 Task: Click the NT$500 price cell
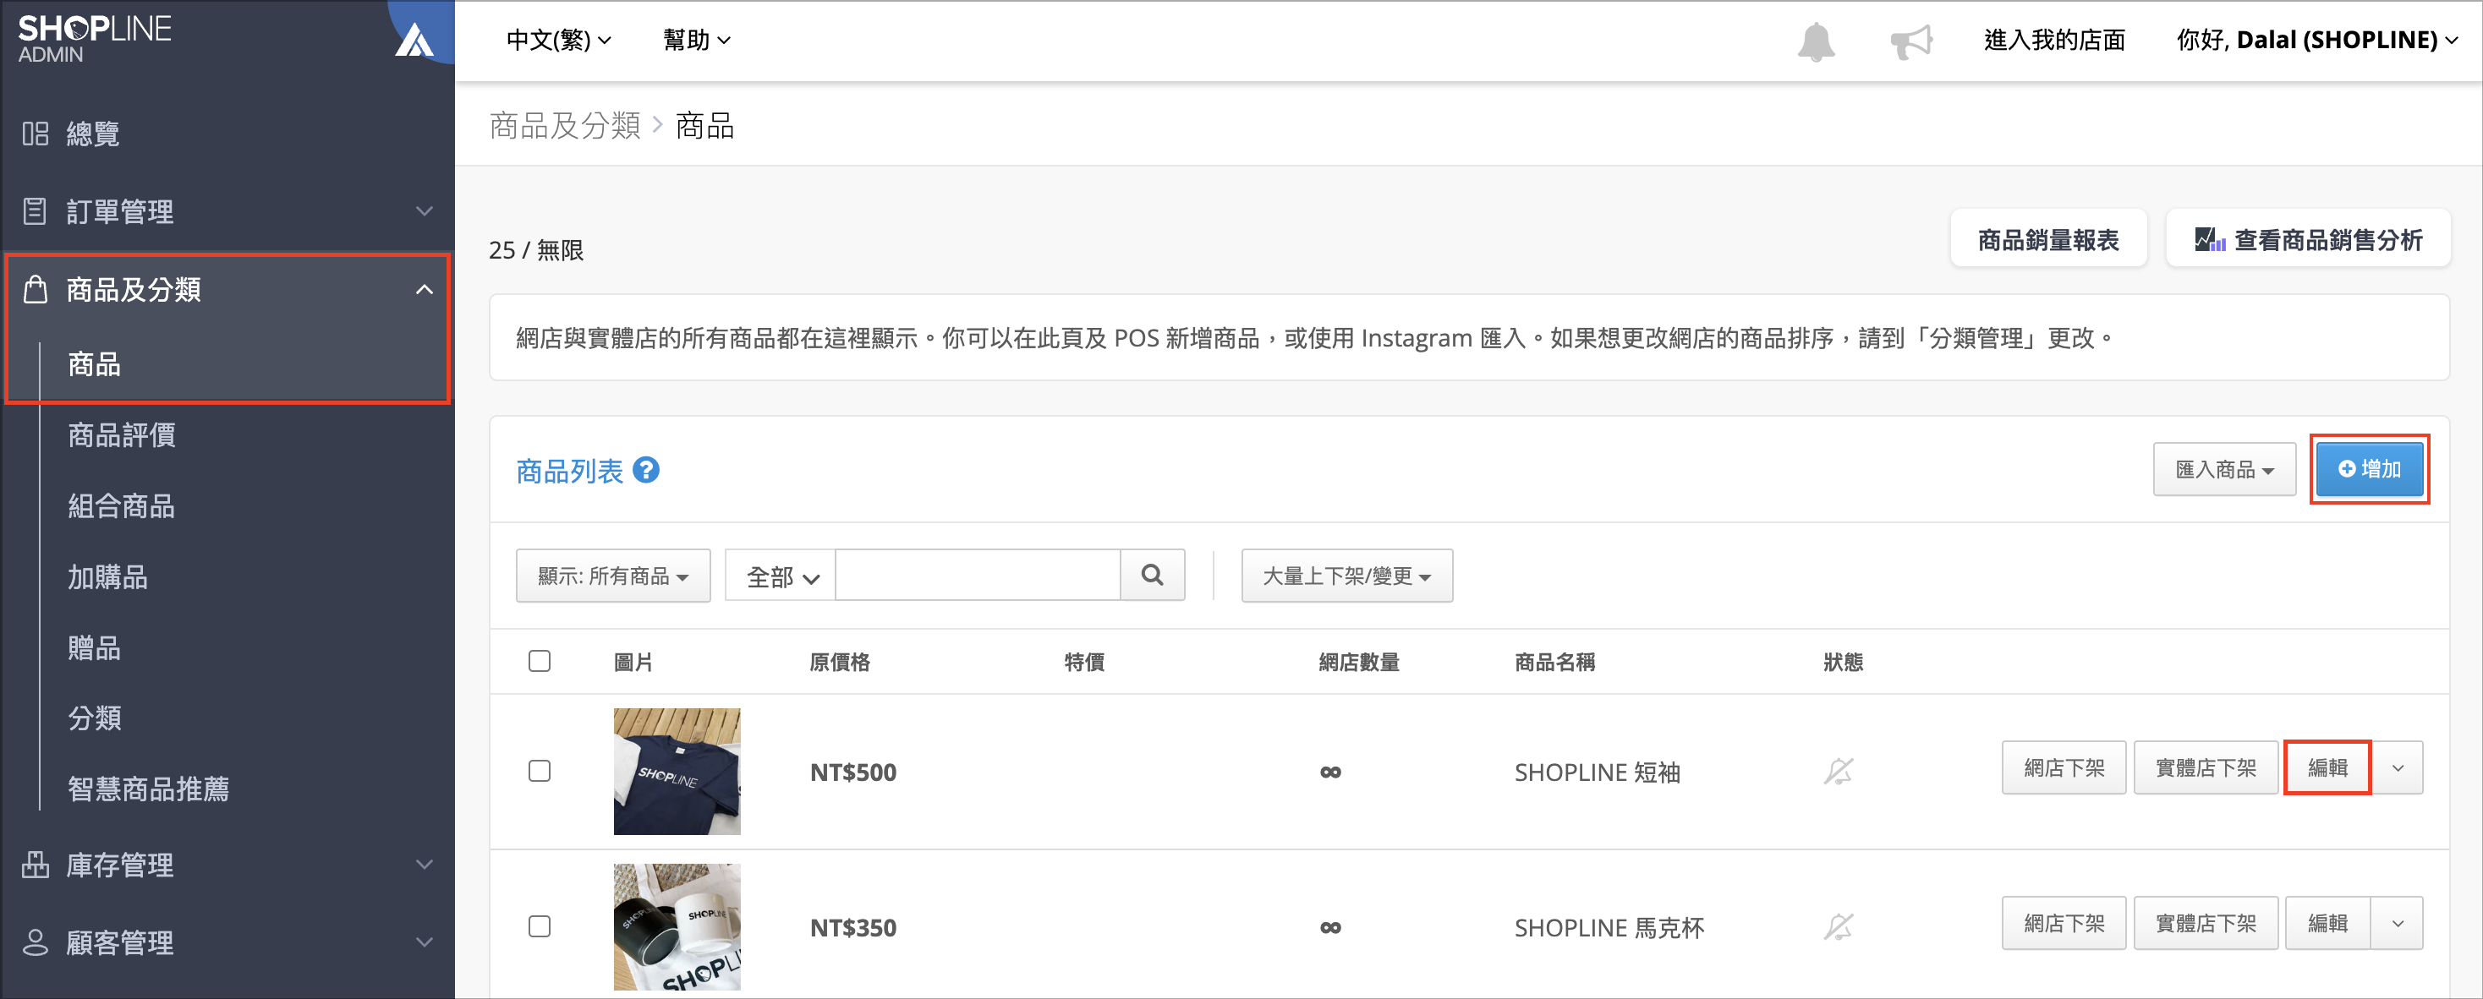pyautogui.click(x=853, y=772)
